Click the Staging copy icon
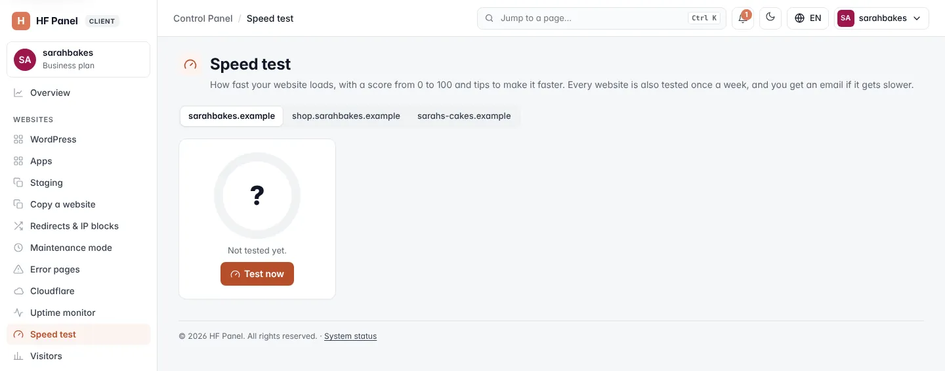 (18, 183)
